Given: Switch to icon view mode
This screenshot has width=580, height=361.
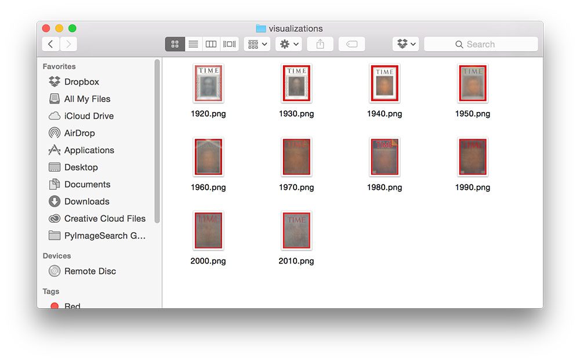Looking at the screenshot, I should point(175,44).
